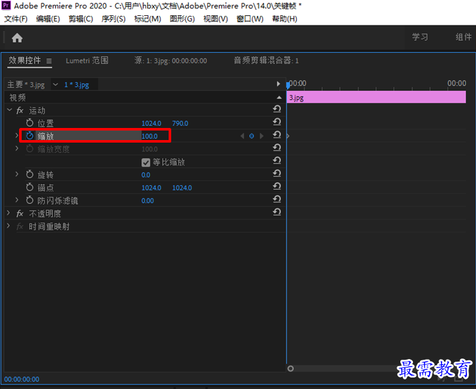Collapse the 视频 section arrow
Image resolution: width=476 pixels, height=389 pixels.
(x=279, y=97)
